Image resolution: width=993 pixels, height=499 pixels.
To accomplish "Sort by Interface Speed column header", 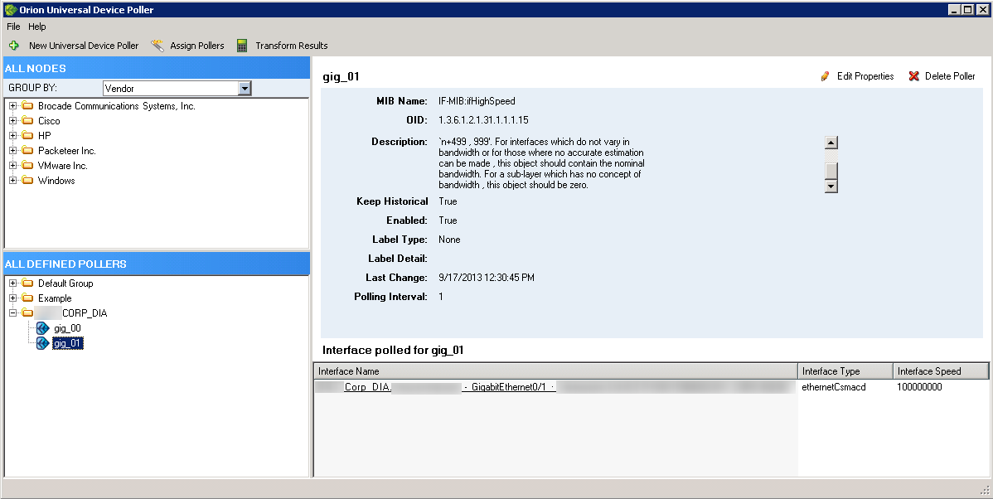I will 941,371.
